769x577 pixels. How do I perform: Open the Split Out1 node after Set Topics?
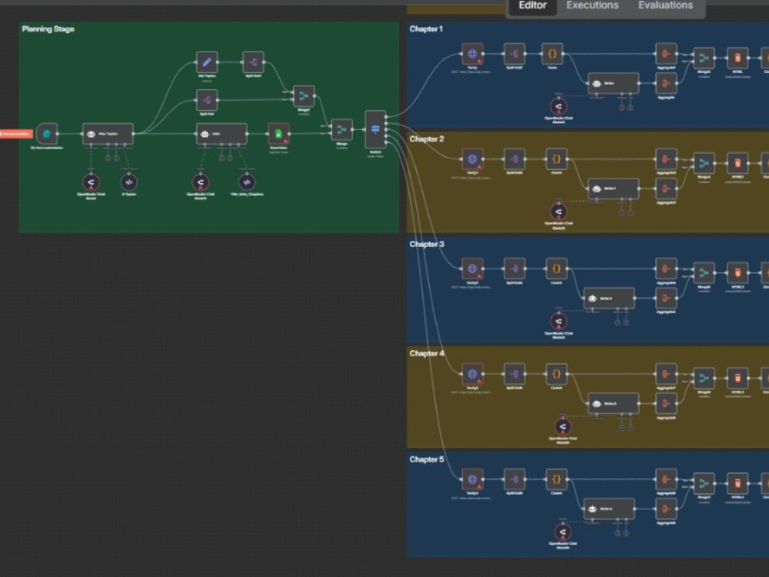tap(253, 62)
